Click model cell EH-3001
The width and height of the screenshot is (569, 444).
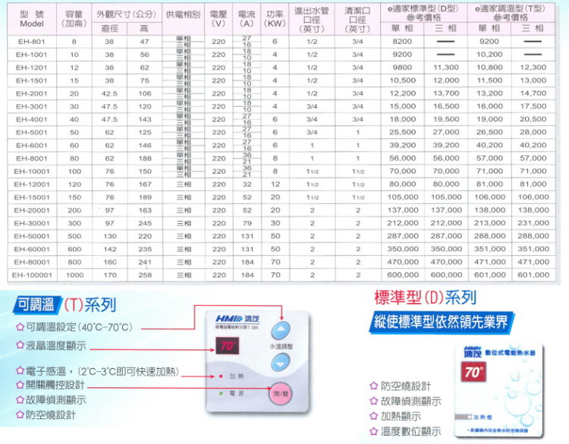32,107
